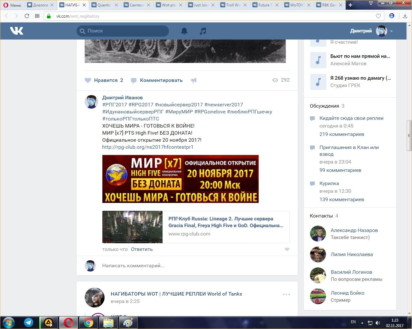Reload the page with refresh icon
Screen dimensions: 412x329
pyautogui.click(x=27, y=16)
